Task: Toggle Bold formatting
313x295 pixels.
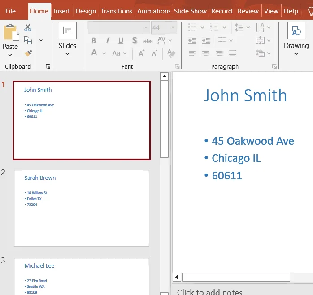Action: coord(94,40)
